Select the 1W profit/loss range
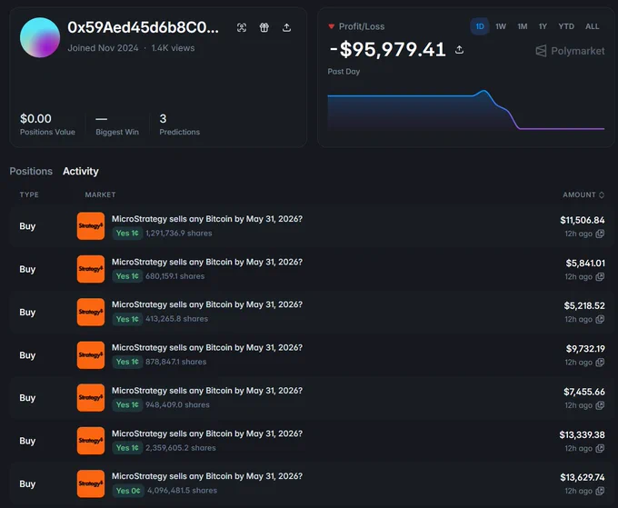 (x=501, y=26)
